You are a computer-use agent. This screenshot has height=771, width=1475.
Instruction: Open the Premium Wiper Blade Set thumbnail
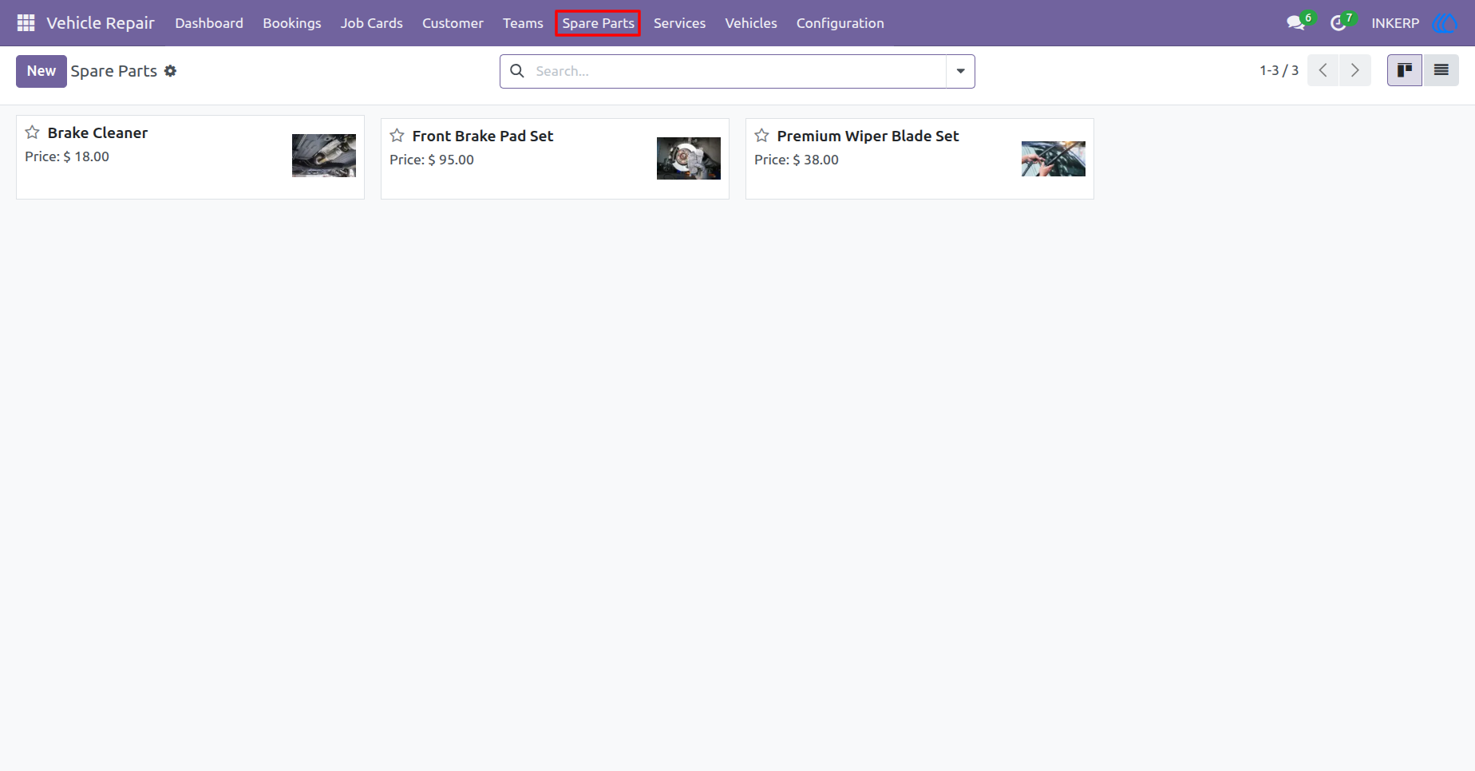click(1054, 159)
